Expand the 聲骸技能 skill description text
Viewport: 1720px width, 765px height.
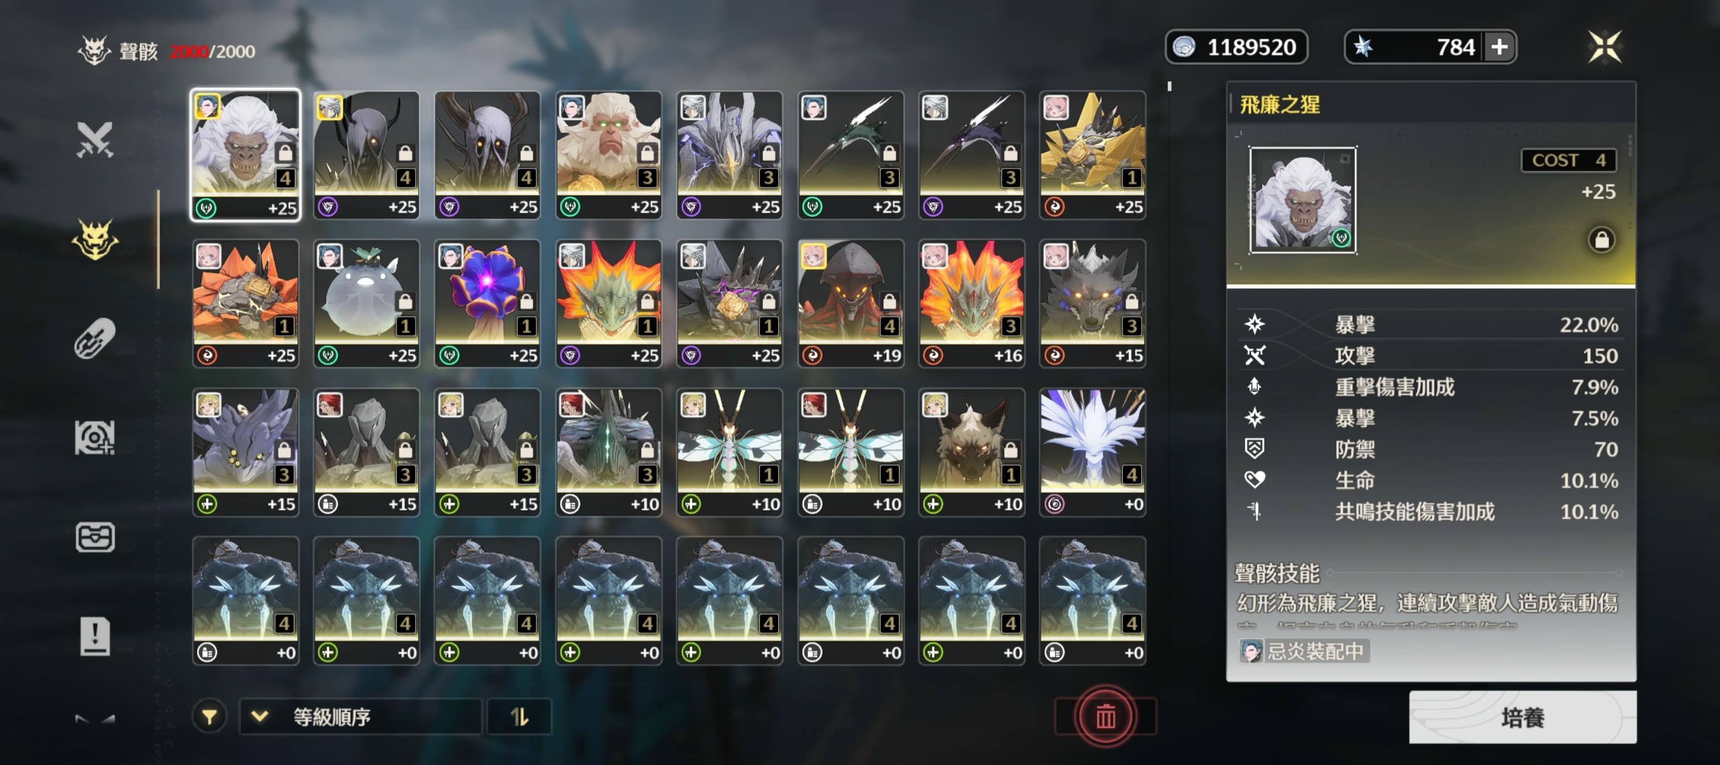click(x=1427, y=611)
